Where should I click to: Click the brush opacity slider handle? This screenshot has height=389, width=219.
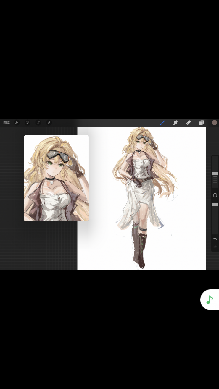(x=215, y=205)
